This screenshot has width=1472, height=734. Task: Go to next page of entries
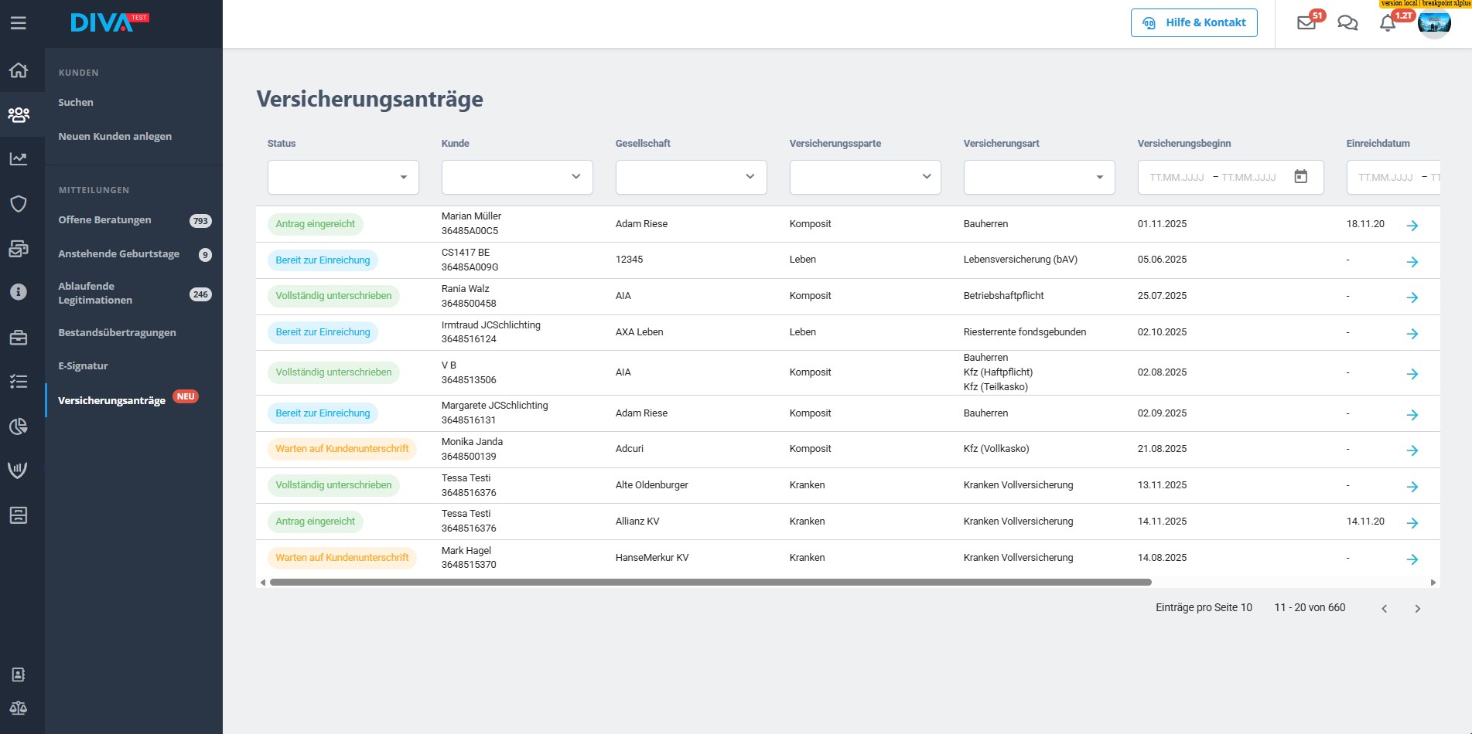1417,609
